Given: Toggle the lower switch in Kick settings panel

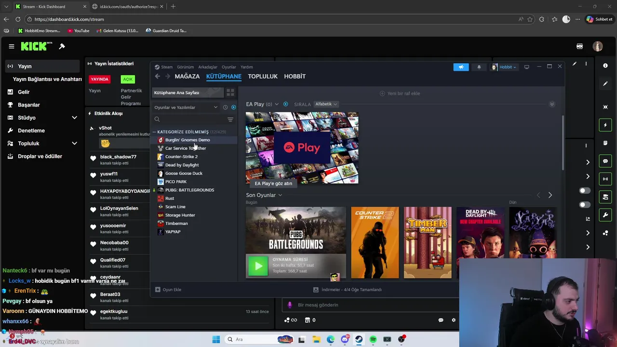Looking at the screenshot, I should pyautogui.click(x=584, y=205).
